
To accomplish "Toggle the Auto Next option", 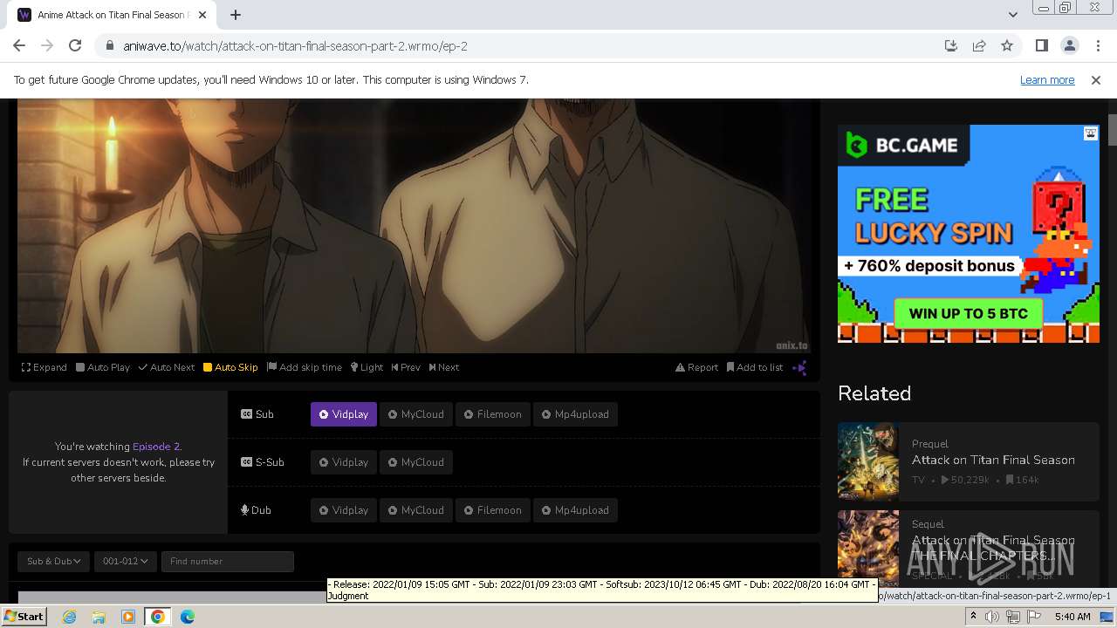I will coord(167,367).
